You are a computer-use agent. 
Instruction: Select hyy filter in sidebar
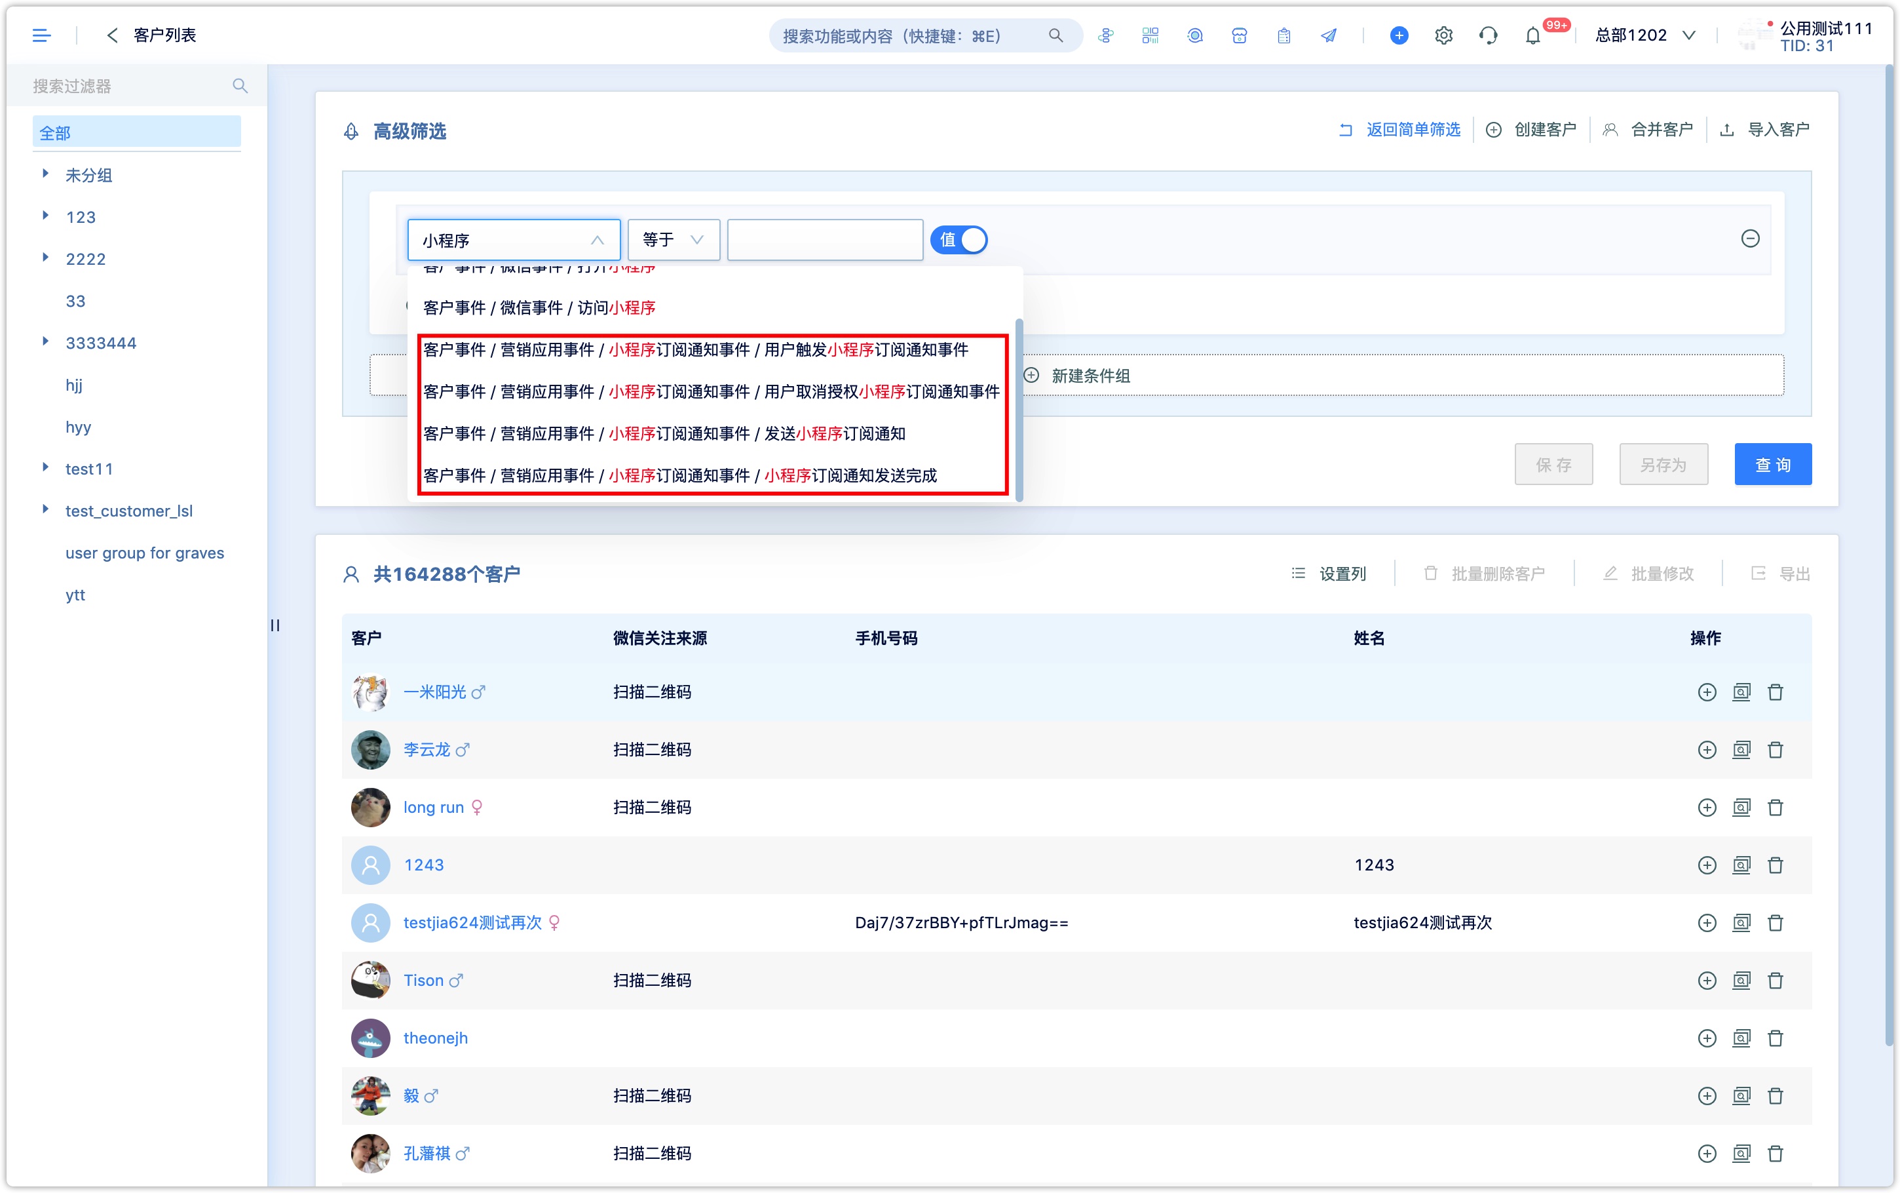click(78, 427)
